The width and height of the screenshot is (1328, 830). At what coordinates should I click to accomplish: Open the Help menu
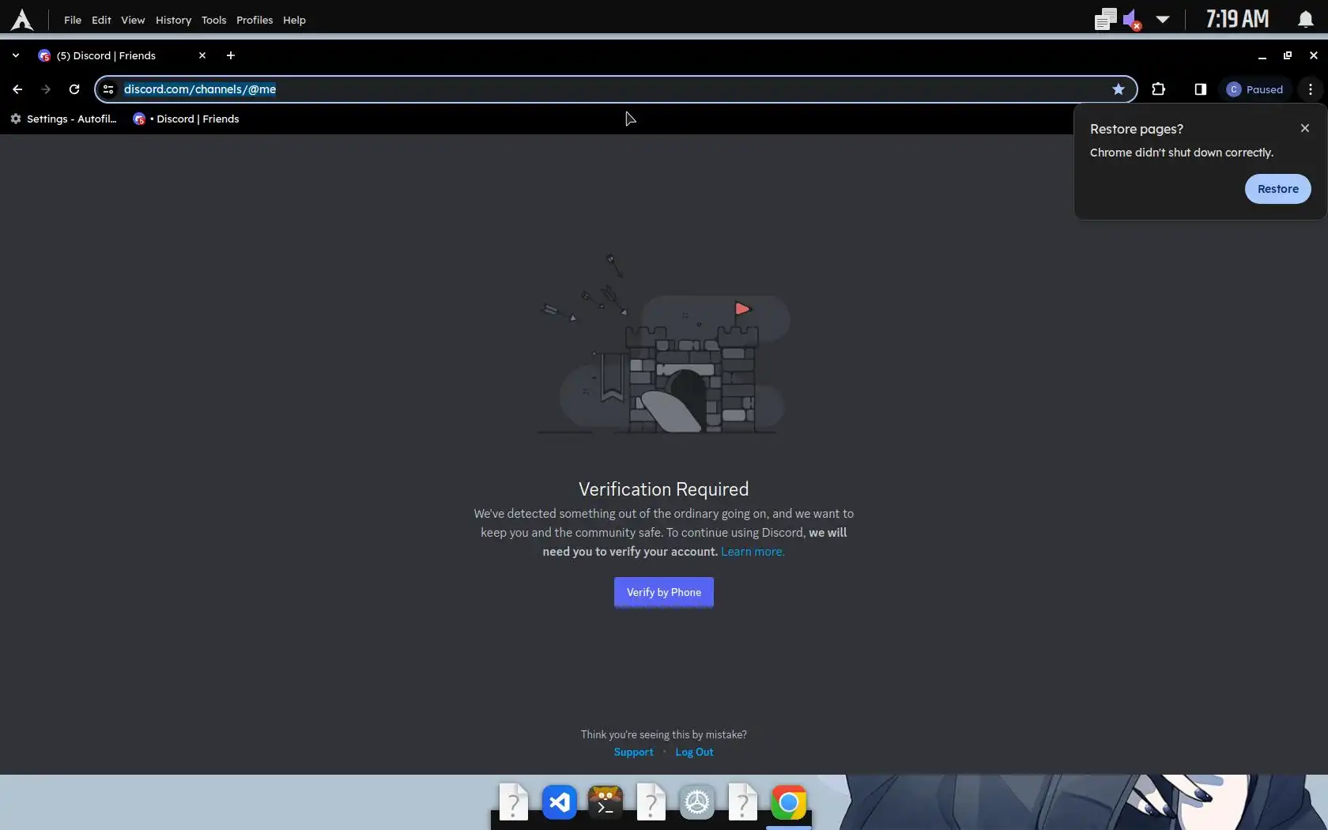coord(294,20)
